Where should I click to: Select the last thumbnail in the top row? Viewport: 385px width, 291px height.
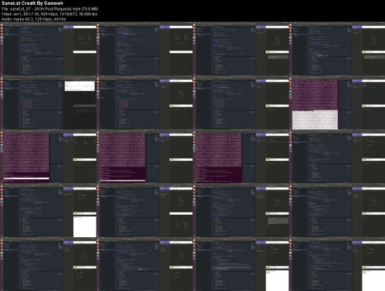(x=337, y=49)
